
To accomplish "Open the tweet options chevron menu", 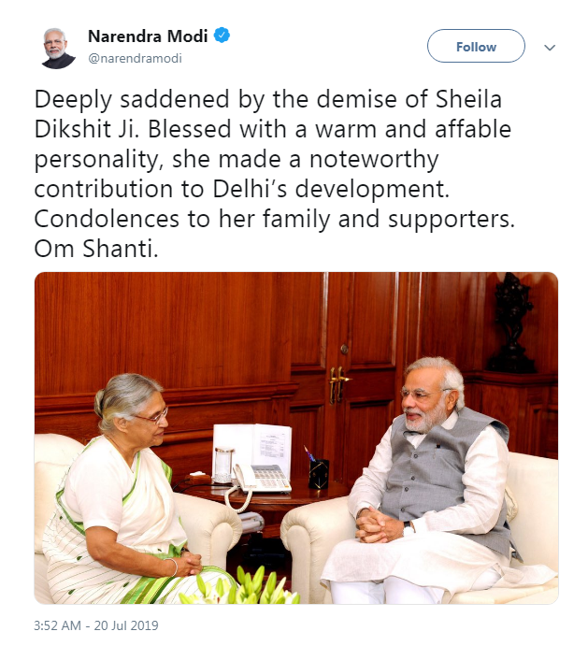I will 550,48.
